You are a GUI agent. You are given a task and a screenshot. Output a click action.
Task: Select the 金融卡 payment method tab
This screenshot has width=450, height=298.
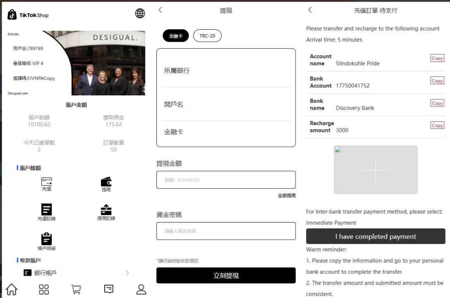coord(175,36)
